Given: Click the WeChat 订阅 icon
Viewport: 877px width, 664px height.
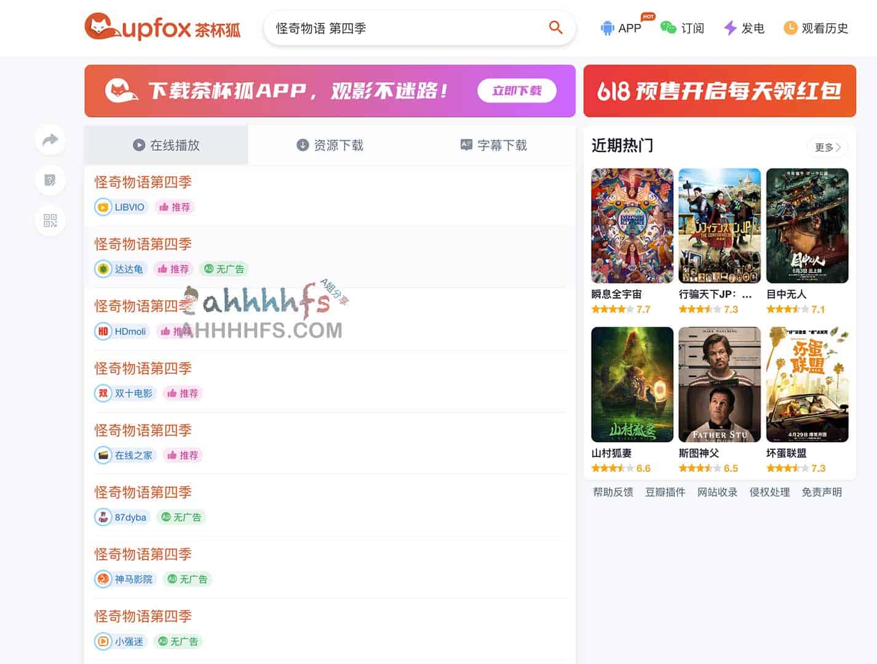Looking at the screenshot, I should coord(668,28).
